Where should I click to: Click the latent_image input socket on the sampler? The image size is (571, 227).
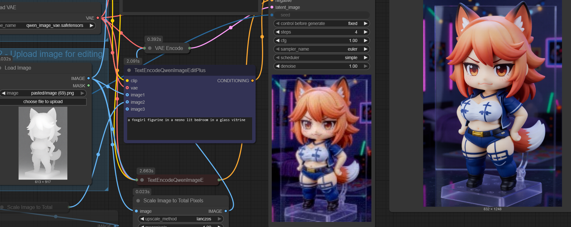point(272,7)
